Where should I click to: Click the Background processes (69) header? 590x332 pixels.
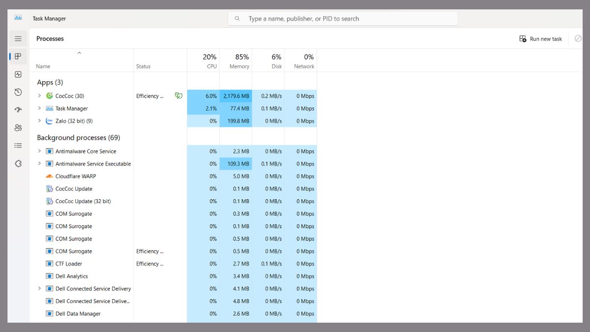pyautogui.click(x=78, y=138)
